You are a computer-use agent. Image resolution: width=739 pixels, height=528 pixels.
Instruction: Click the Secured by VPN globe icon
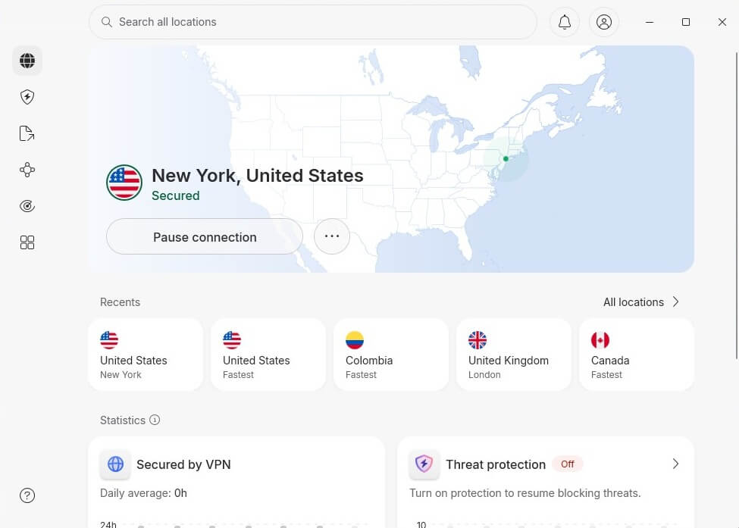click(115, 464)
